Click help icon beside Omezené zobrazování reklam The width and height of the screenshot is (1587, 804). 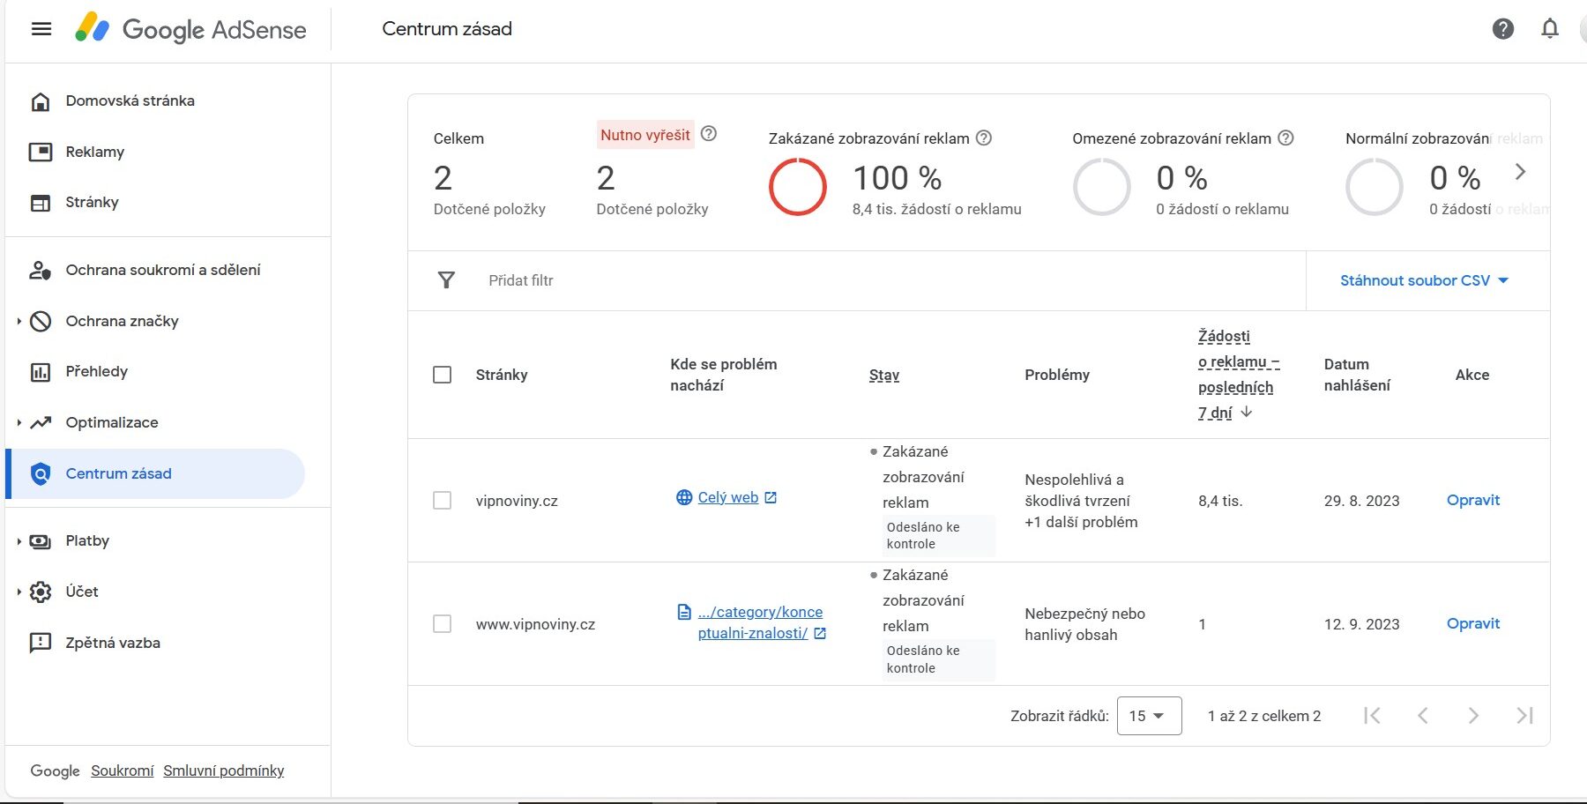1285,138
